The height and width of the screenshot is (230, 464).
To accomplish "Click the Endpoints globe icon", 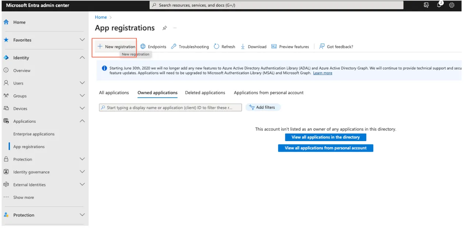I will (x=143, y=46).
